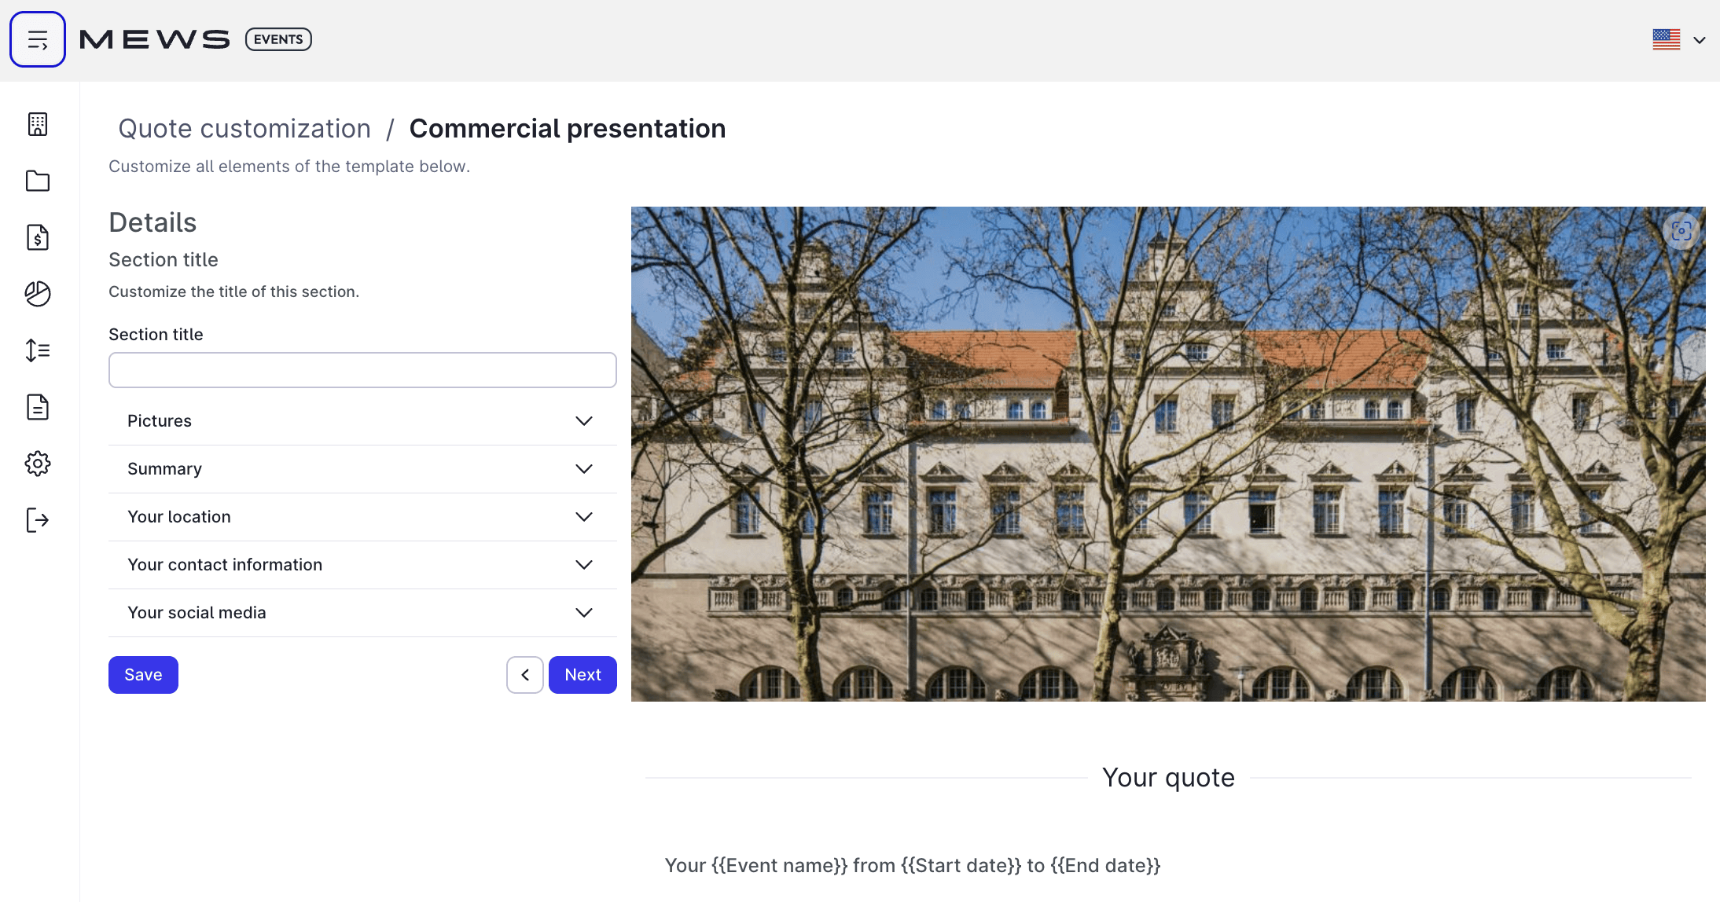Open the language selector with the US flag

tap(1667, 38)
